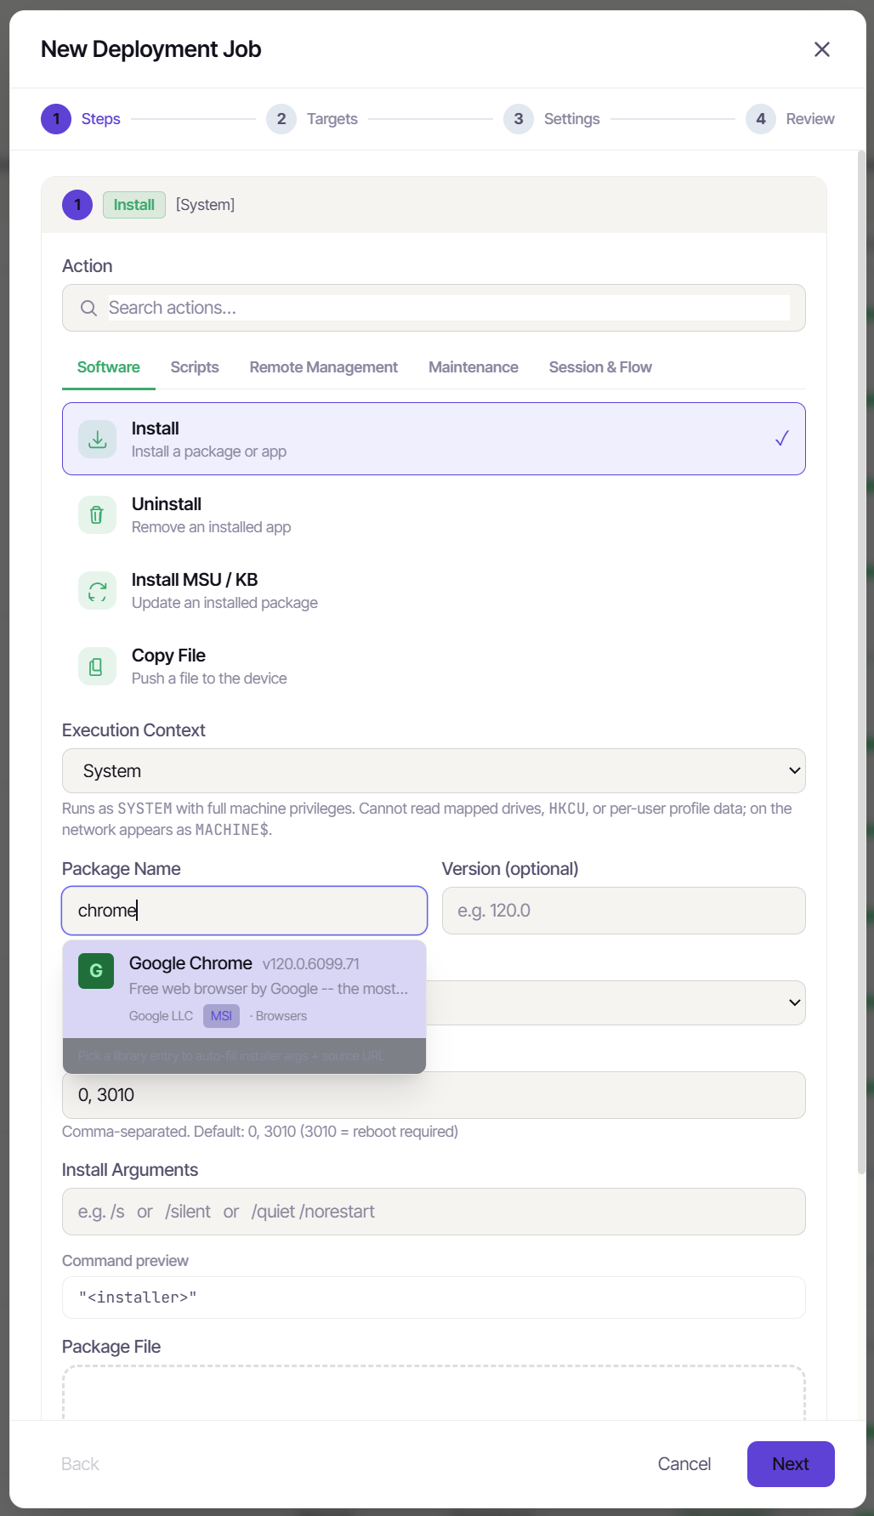
Task: Go to the Targets wizard step
Action: (332, 119)
